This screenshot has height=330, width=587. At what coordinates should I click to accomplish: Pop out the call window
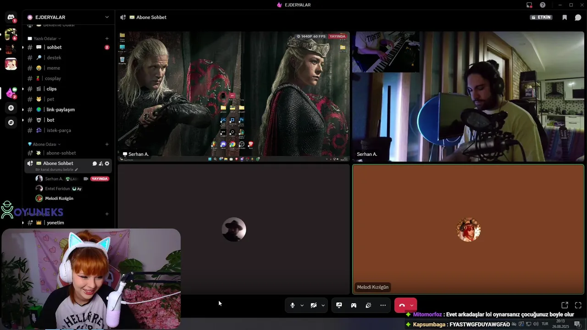[565, 305]
